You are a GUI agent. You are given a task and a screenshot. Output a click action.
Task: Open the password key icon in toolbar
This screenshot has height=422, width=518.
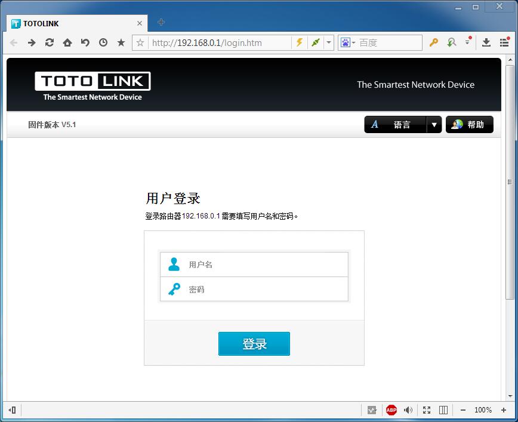(x=434, y=42)
